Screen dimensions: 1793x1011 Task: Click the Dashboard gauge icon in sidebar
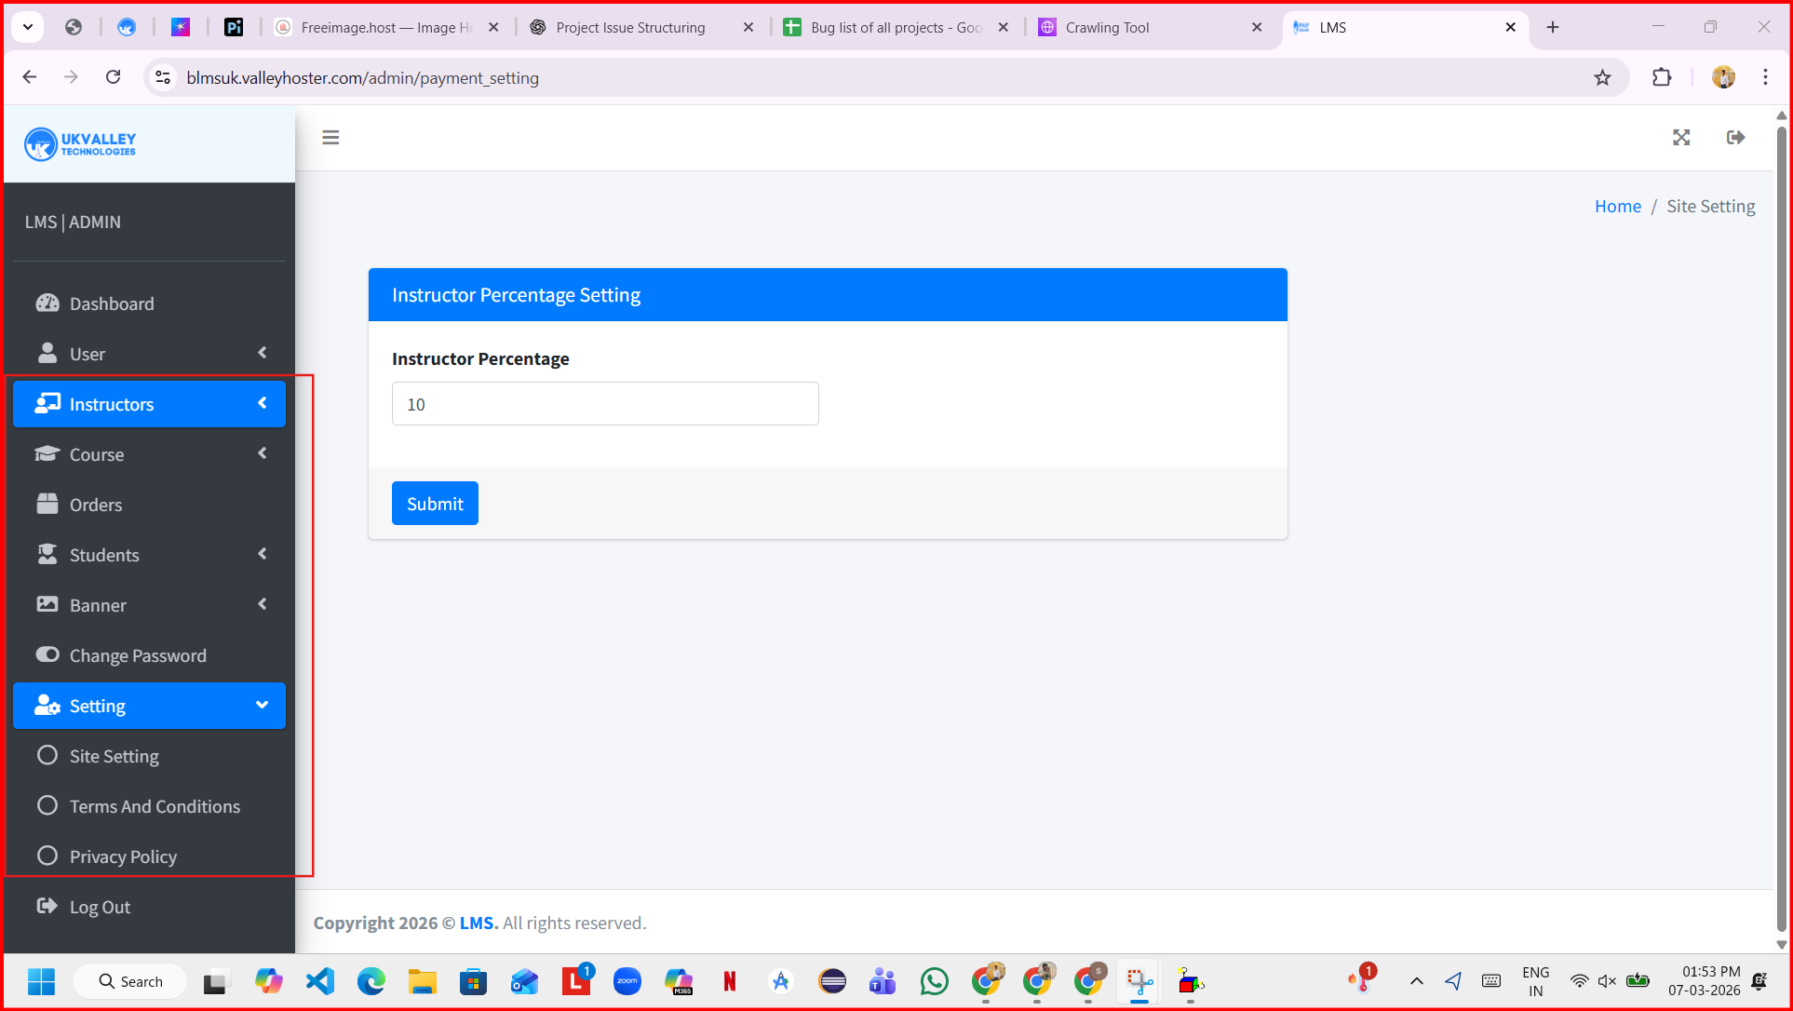pos(47,303)
